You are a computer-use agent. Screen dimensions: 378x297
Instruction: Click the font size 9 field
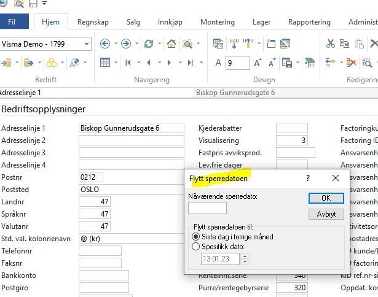click(238, 63)
